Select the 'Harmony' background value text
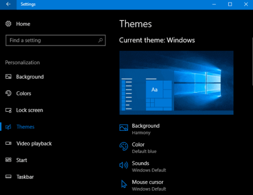Viewport: 253px width, 195px height. pos(141,133)
